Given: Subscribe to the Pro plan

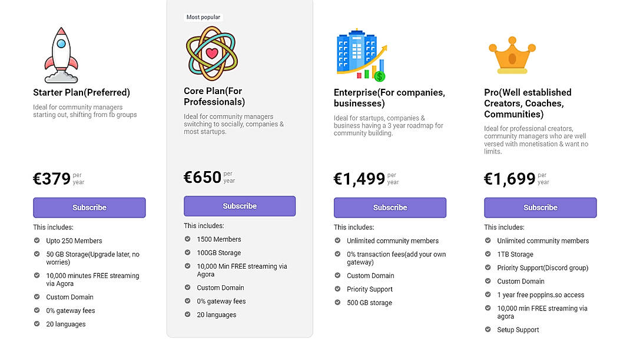Looking at the screenshot, I should click(x=540, y=208).
